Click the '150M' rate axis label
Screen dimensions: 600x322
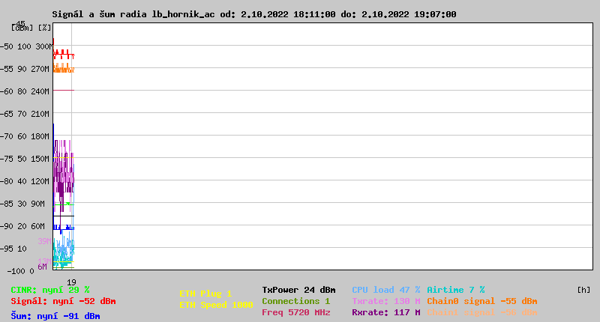40,159
